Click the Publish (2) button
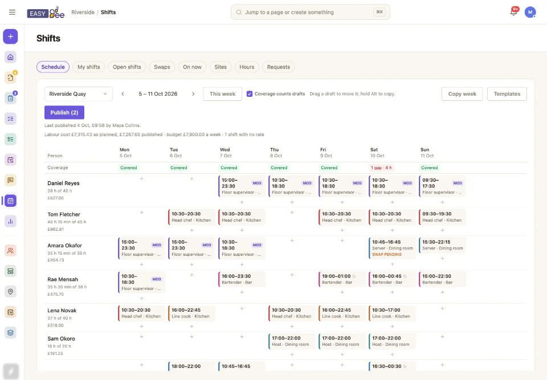Image resolution: width=547 pixels, height=380 pixels. (x=64, y=112)
